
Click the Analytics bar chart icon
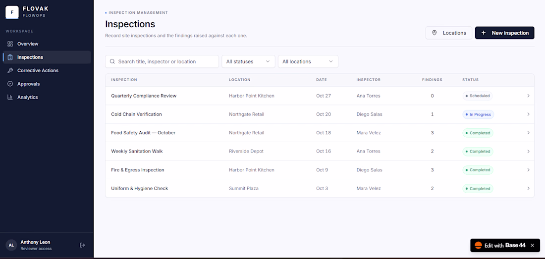[10, 97]
